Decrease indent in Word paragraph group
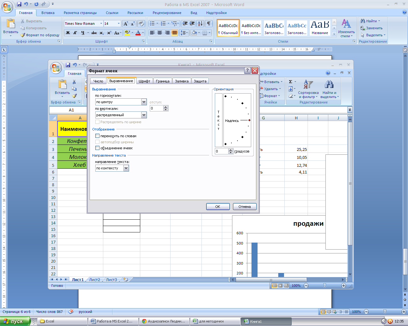 (x=185, y=24)
